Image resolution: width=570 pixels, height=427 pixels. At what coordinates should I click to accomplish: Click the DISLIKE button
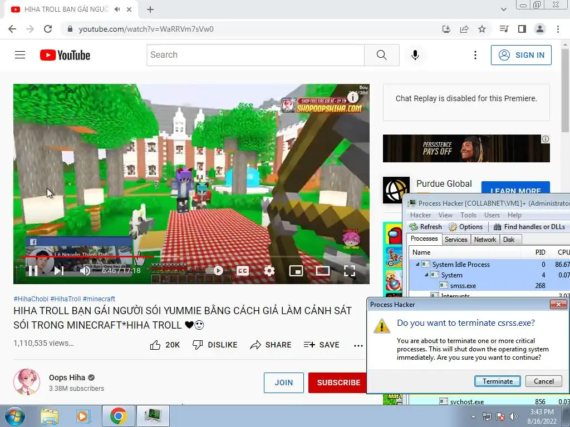(215, 345)
